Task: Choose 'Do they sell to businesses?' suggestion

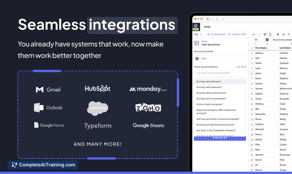Action: point(220,99)
